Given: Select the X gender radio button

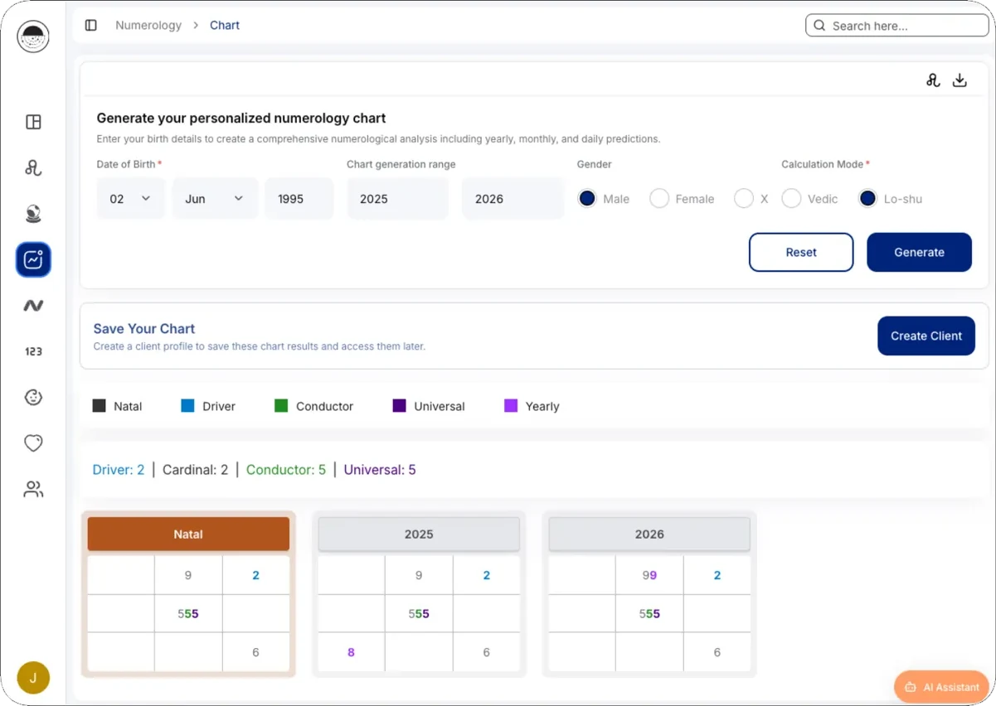Looking at the screenshot, I should (x=744, y=199).
